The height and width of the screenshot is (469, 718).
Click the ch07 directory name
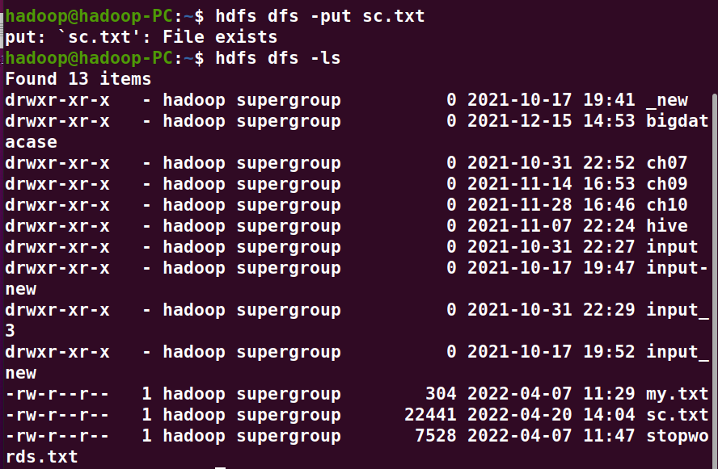click(x=667, y=163)
